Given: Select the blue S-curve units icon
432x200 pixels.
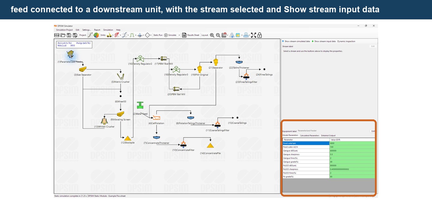Looking at the screenshot, I should click(x=125, y=35).
